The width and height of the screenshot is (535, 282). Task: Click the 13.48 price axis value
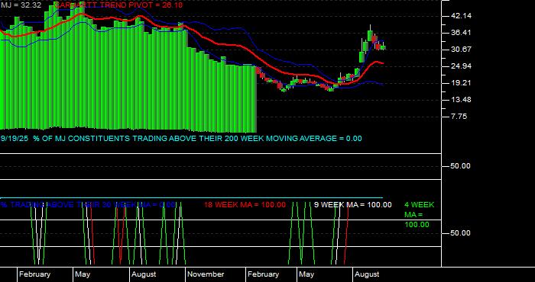point(461,100)
